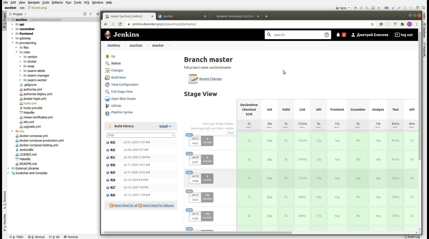Open Terminal tool window tab
Viewport: 429px width, 239px height.
point(71,237)
